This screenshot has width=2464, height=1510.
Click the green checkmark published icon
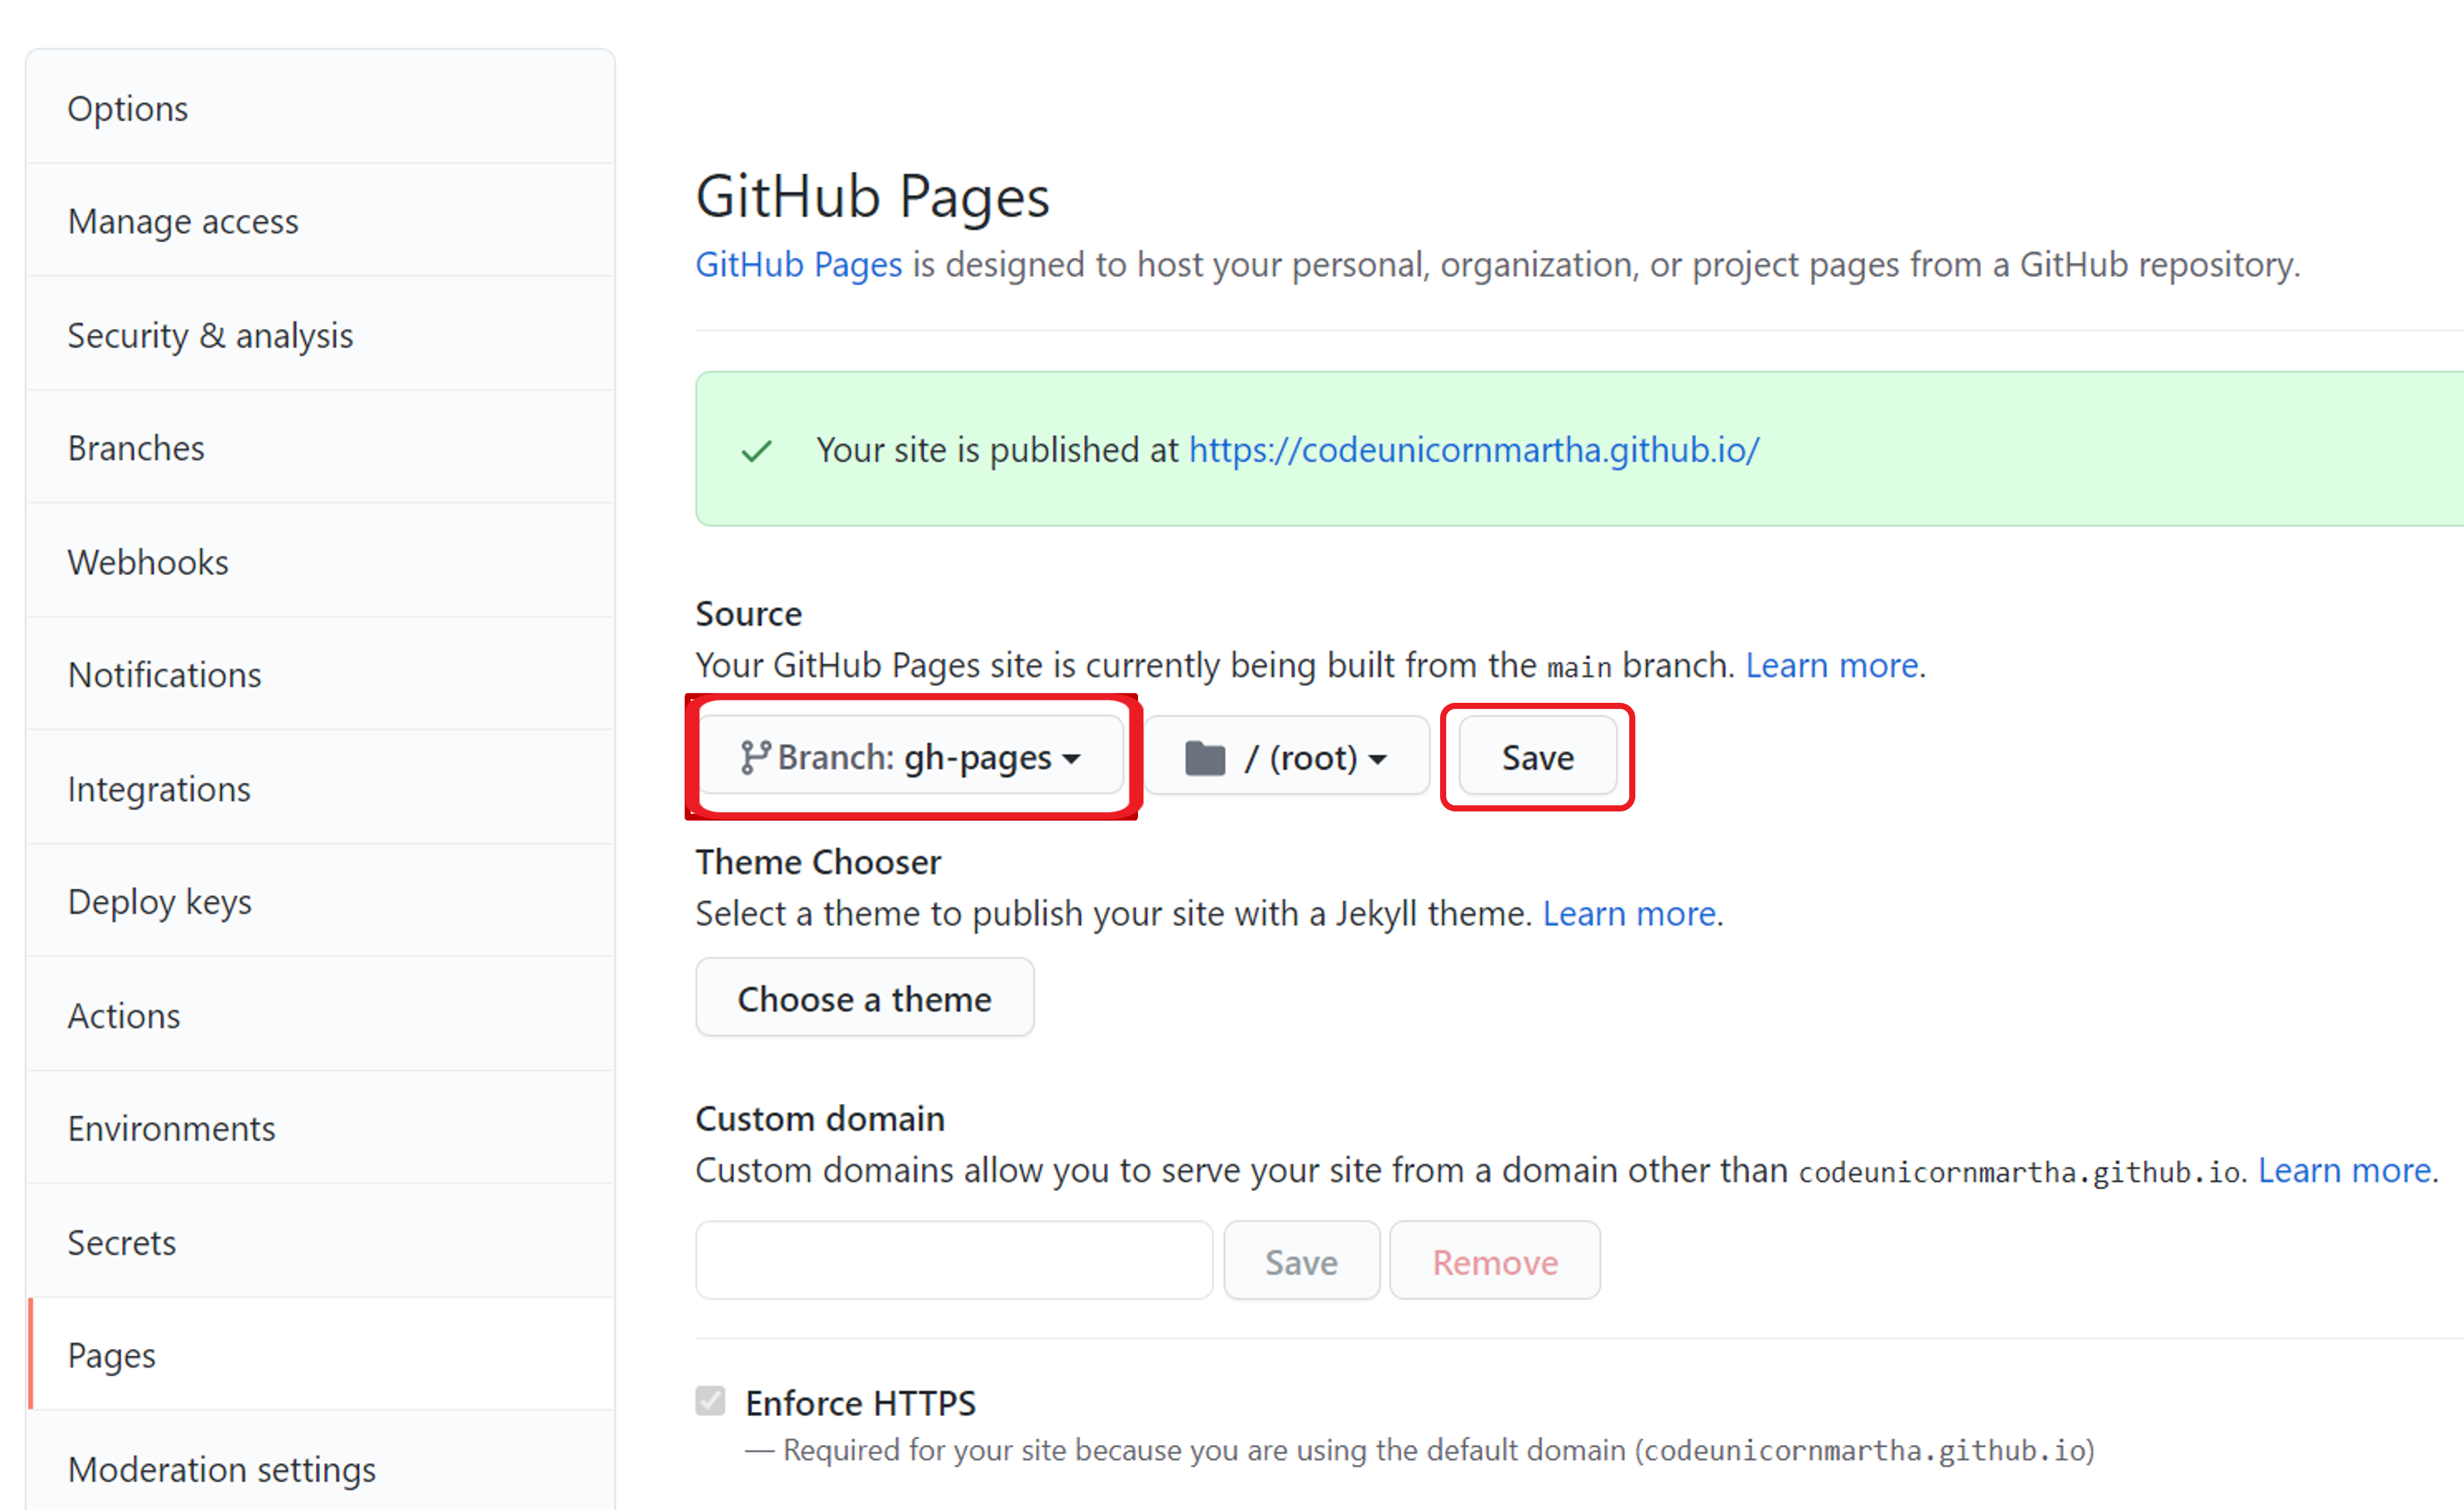pos(756,451)
